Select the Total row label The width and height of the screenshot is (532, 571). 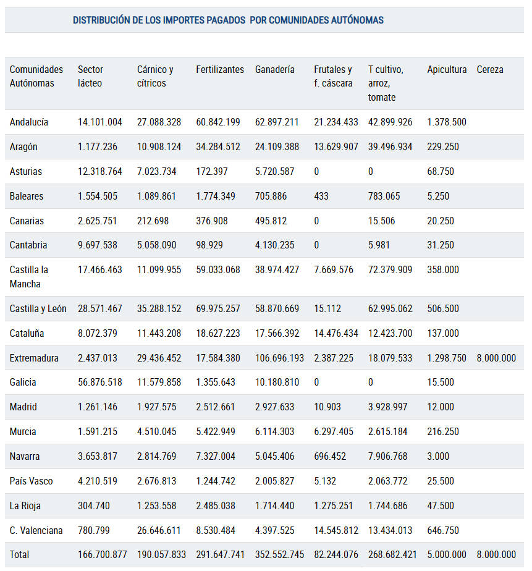click(19, 554)
